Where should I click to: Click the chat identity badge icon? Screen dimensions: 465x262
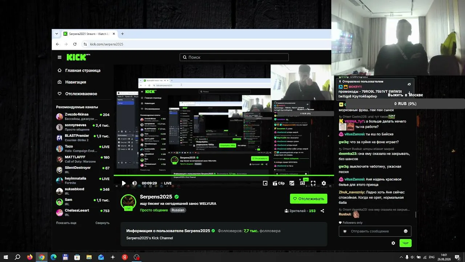tap(345, 231)
